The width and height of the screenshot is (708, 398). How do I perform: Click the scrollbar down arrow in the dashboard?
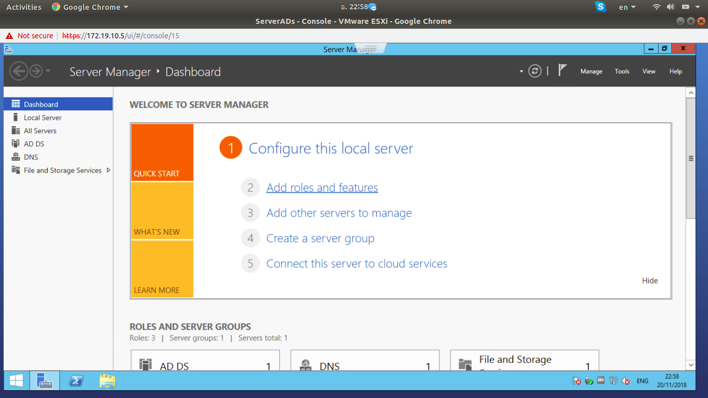[x=690, y=365]
